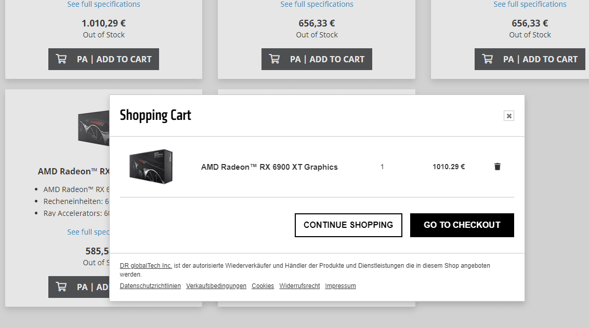The width and height of the screenshot is (589, 328).
Task: Add the middle 656,33 € product to cart
Action: tap(317, 59)
